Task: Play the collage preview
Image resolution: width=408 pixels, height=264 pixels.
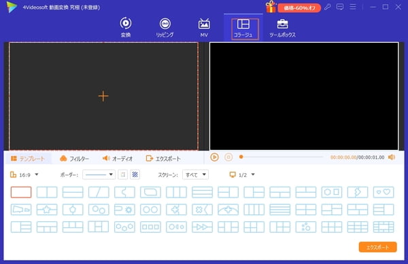Action: (214, 157)
